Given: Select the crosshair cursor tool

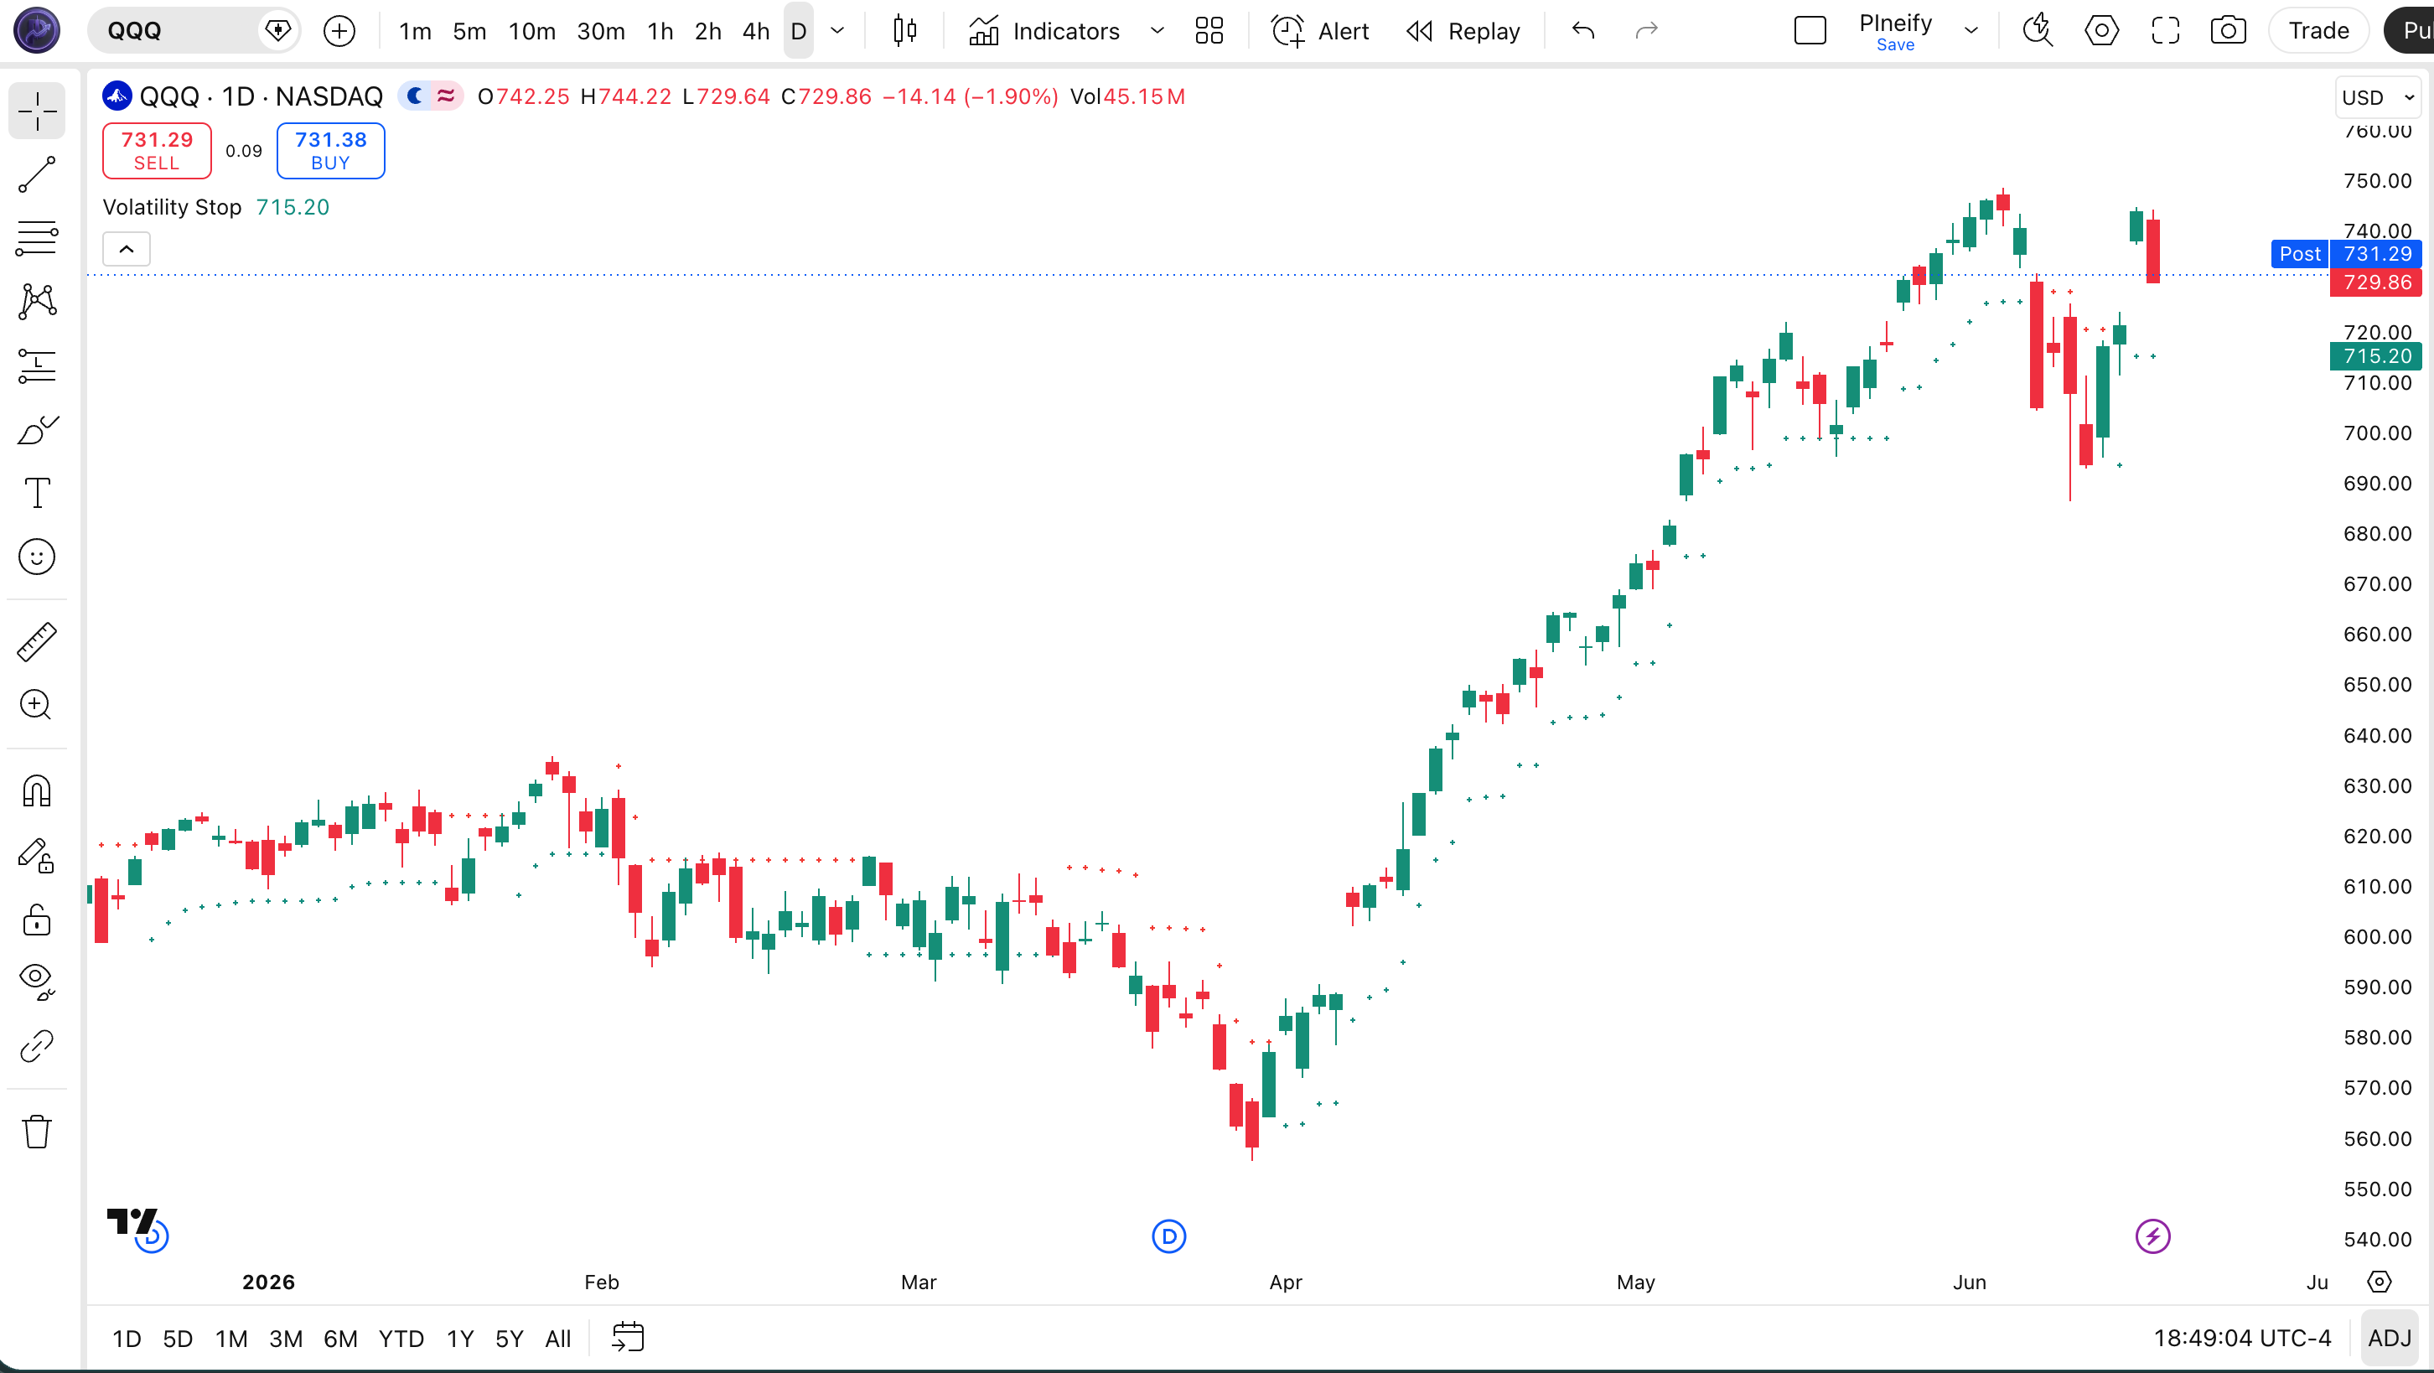Looking at the screenshot, I should [x=37, y=111].
